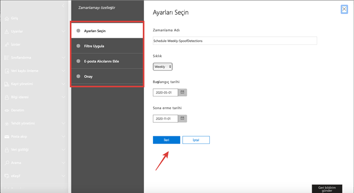Click the Sınıflandırma list icon
This screenshot has height=193, width=354.
[7, 58]
